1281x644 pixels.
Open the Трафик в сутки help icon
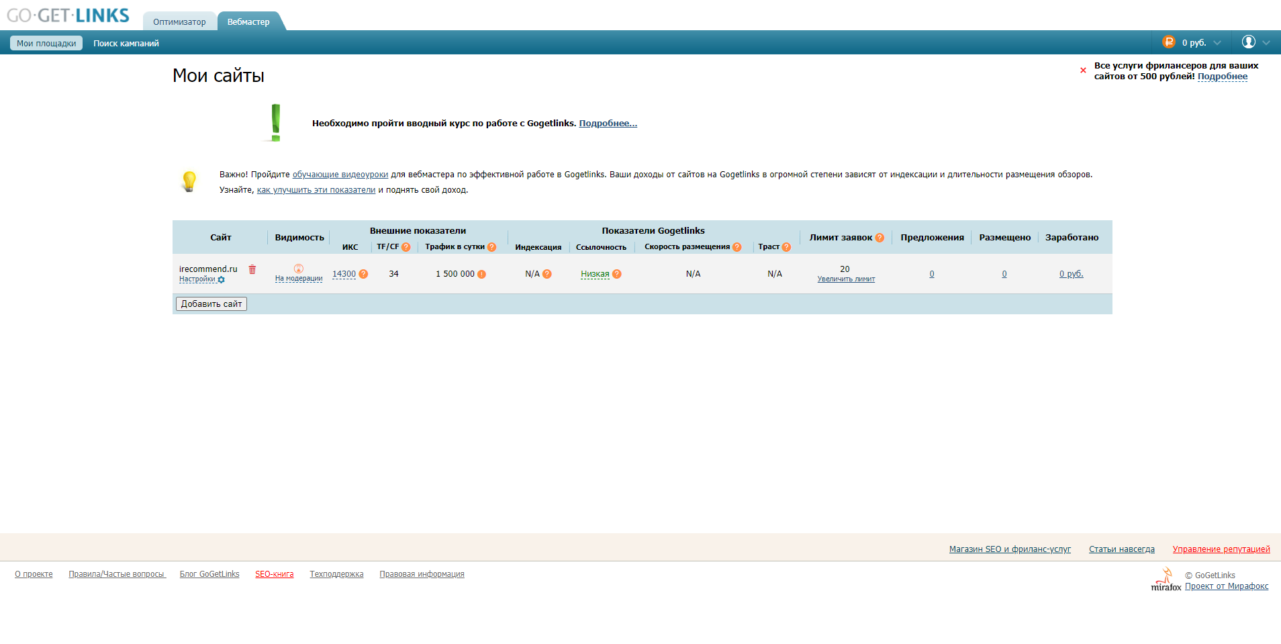492,247
